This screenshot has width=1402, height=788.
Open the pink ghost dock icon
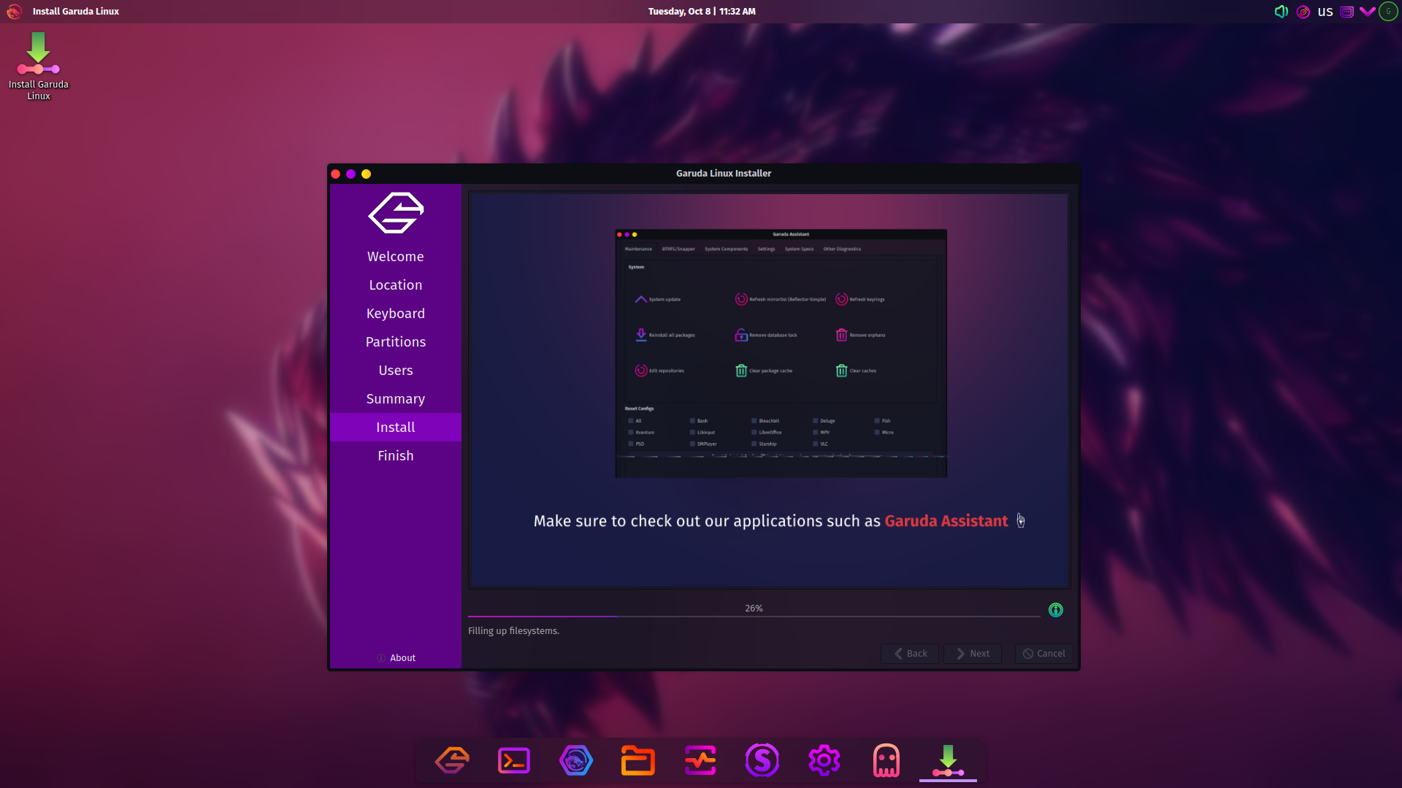(x=886, y=761)
